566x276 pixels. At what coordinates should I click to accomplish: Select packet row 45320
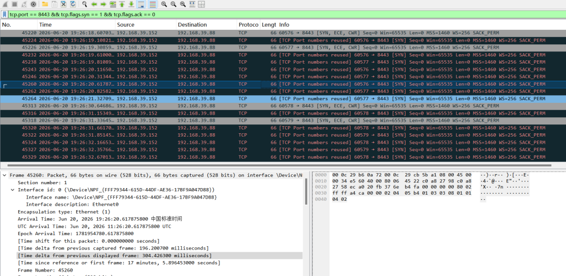point(283,128)
